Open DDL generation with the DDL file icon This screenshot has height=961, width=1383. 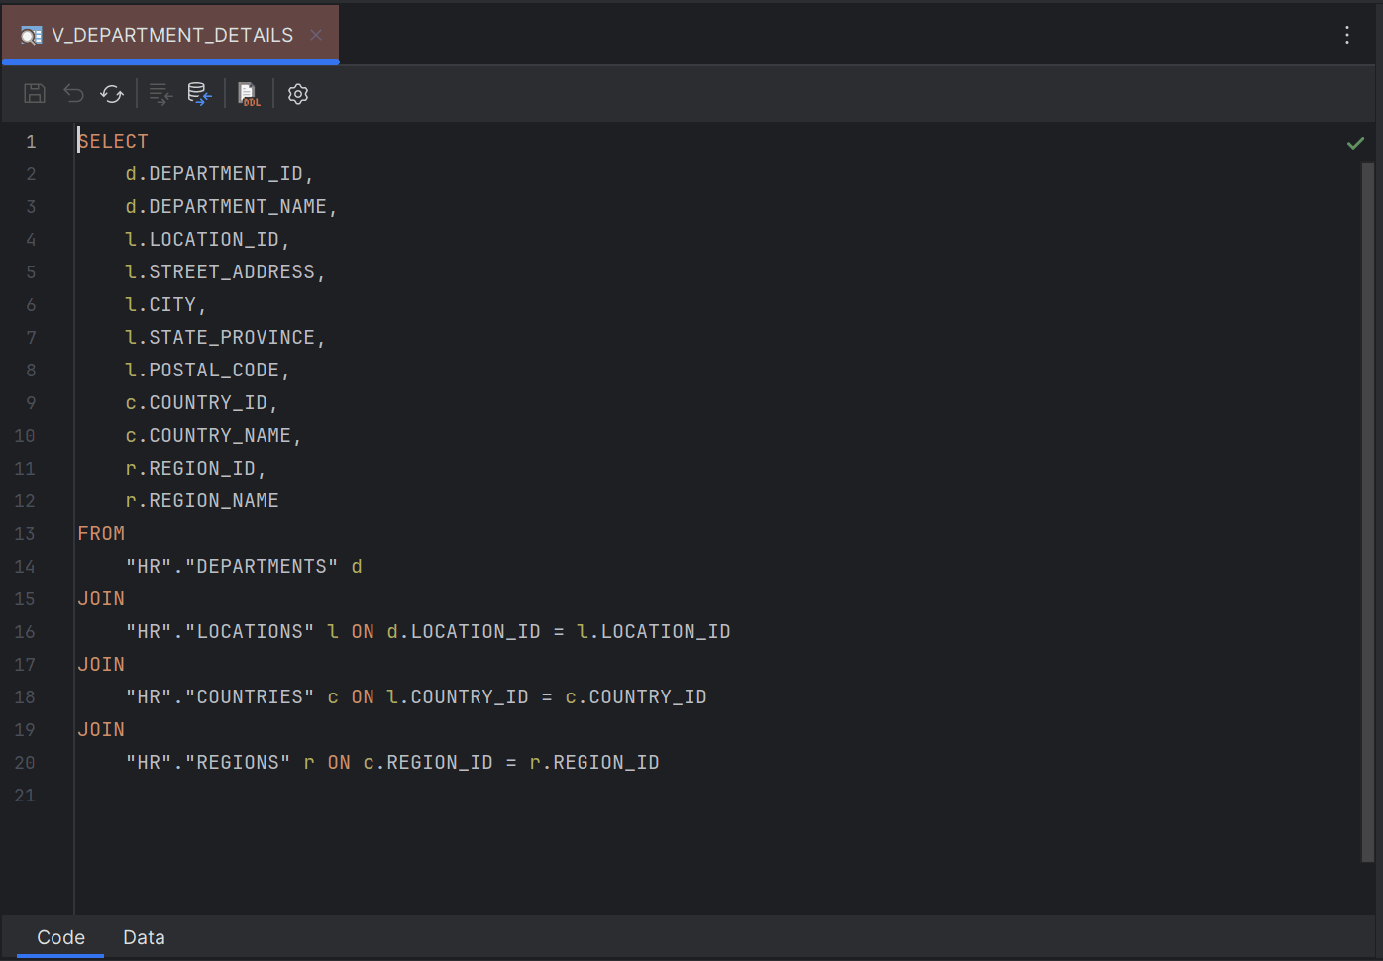[x=248, y=93]
